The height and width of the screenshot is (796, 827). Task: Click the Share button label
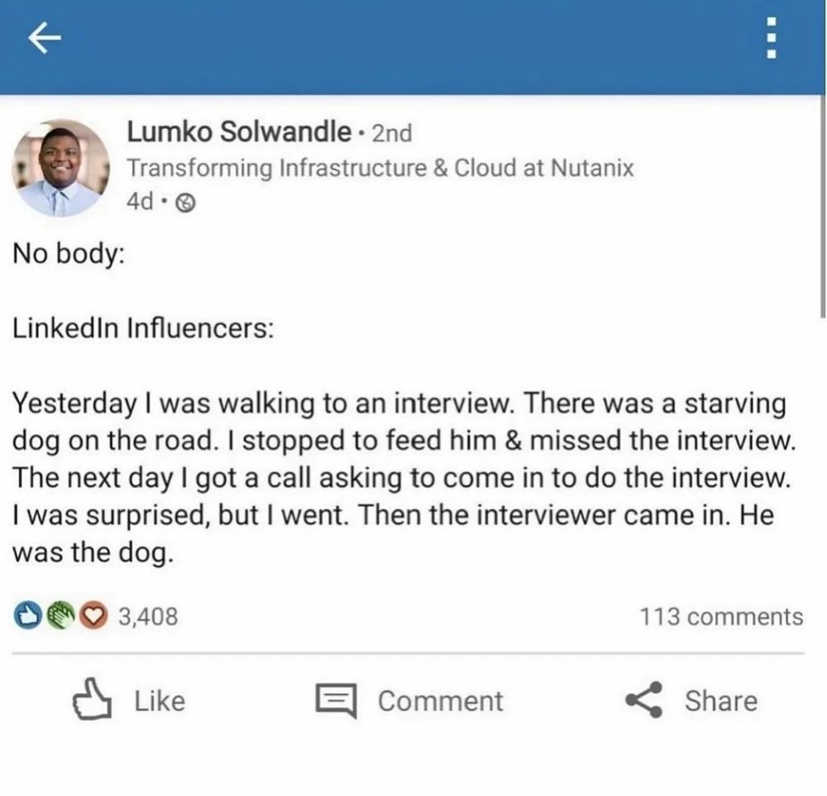click(x=721, y=701)
